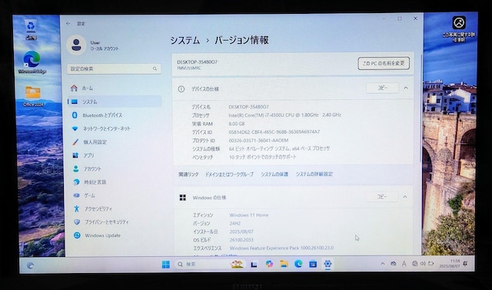Click the Settings gear on taskbar
Image resolution: width=492 pixels, height=290 pixels.
coord(327,265)
